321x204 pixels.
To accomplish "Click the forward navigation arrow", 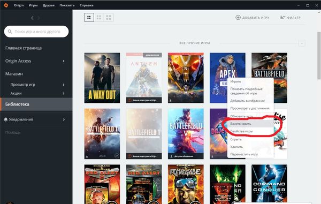I will point(39,18).
